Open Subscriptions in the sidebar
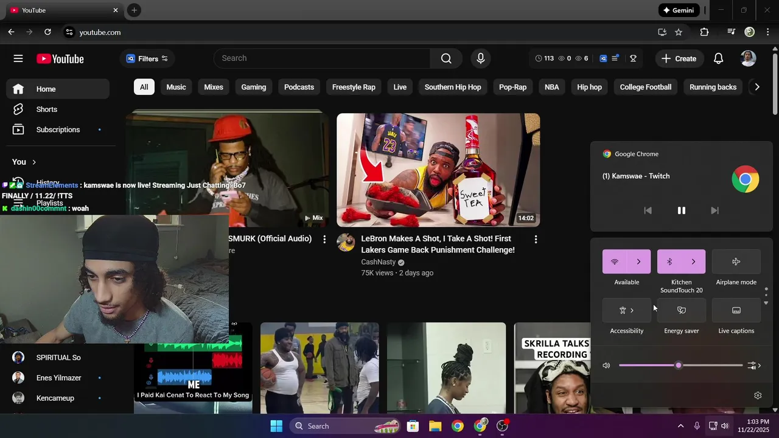The image size is (779, 438). point(58,130)
